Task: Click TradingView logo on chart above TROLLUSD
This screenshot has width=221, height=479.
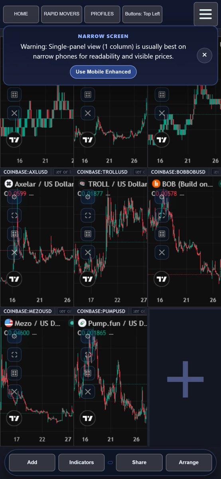Action: tap(88, 140)
